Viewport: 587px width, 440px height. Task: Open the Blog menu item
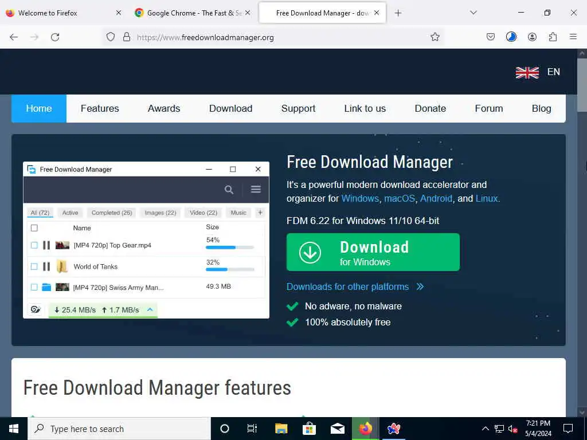(x=541, y=108)
